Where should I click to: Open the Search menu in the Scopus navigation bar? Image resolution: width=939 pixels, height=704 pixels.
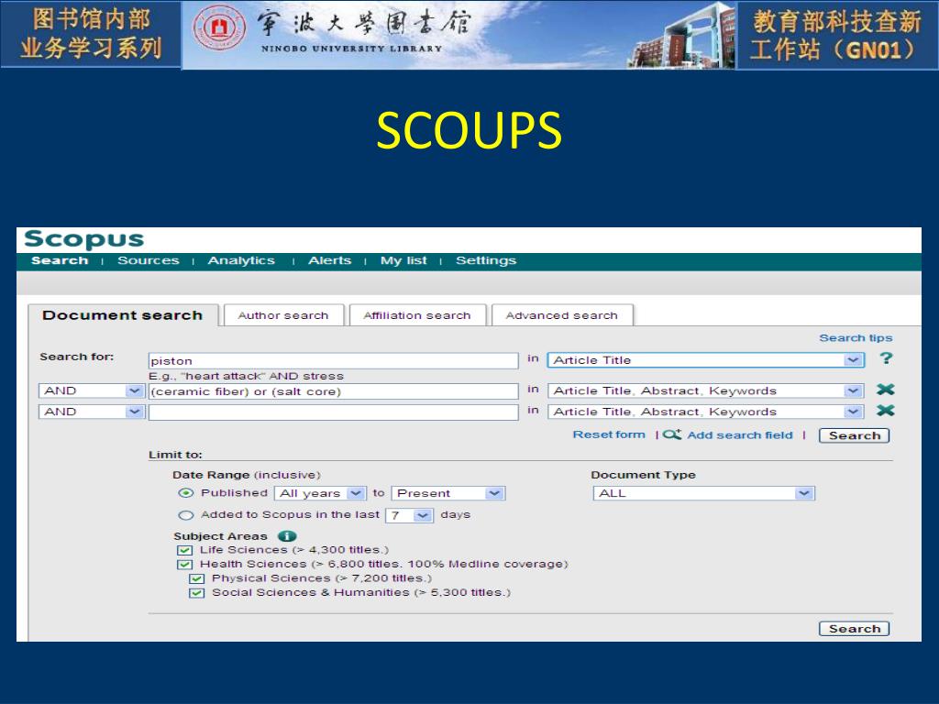click(x=60, y=260)
